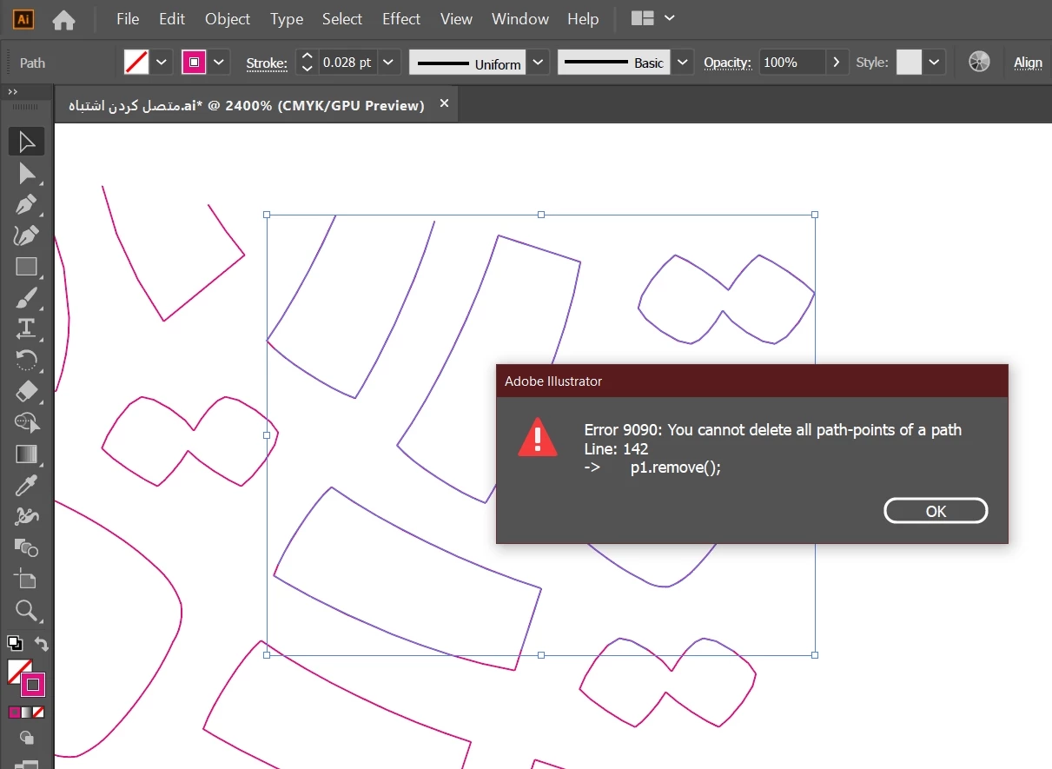This screenshot has height=769, width=1052.
Task: Select the Type tool
Action: coord(26,328)
